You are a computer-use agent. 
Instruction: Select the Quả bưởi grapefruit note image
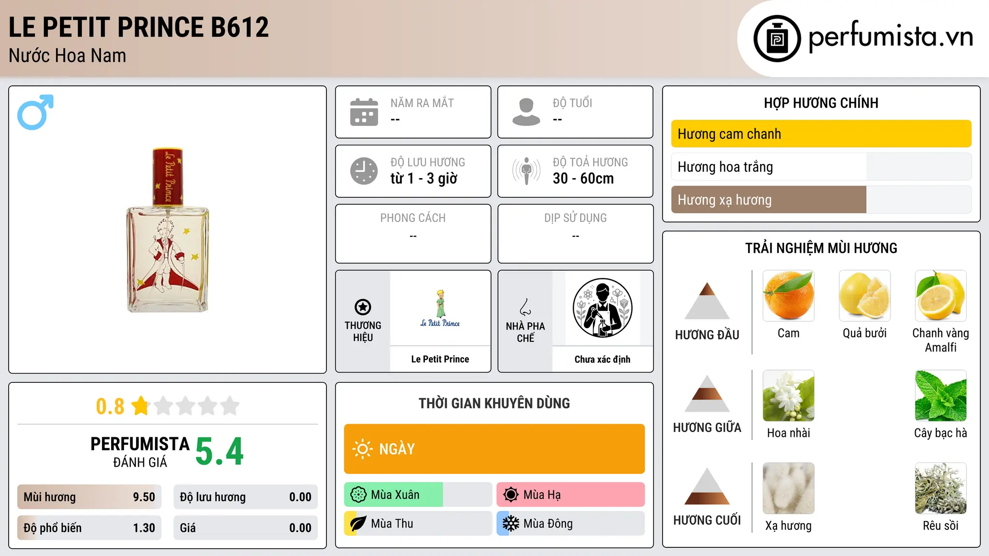[x=865, y=296]
